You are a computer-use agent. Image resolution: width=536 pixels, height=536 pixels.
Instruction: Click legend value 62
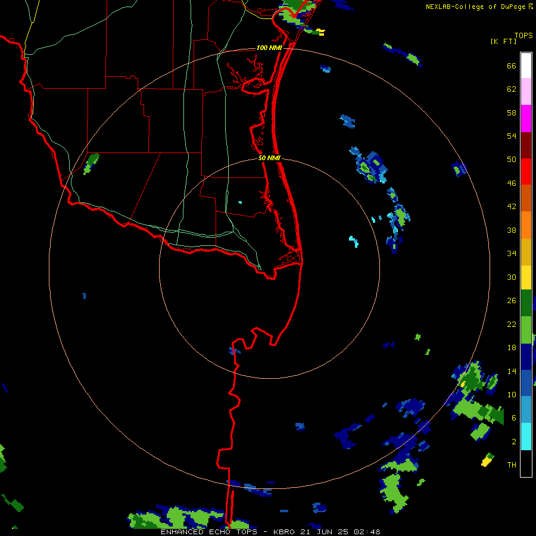pos(512,89)
